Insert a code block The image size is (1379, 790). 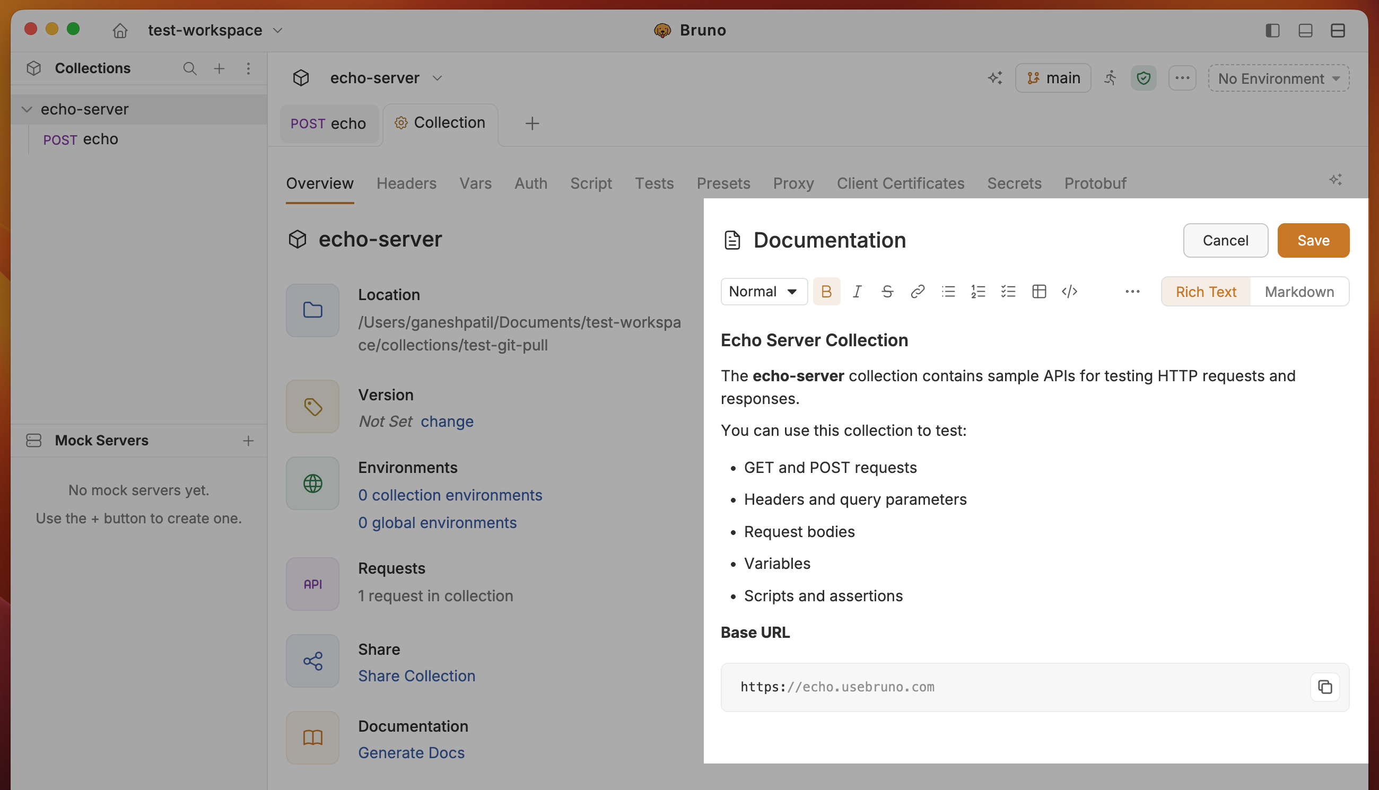[x=1069, y=292]
